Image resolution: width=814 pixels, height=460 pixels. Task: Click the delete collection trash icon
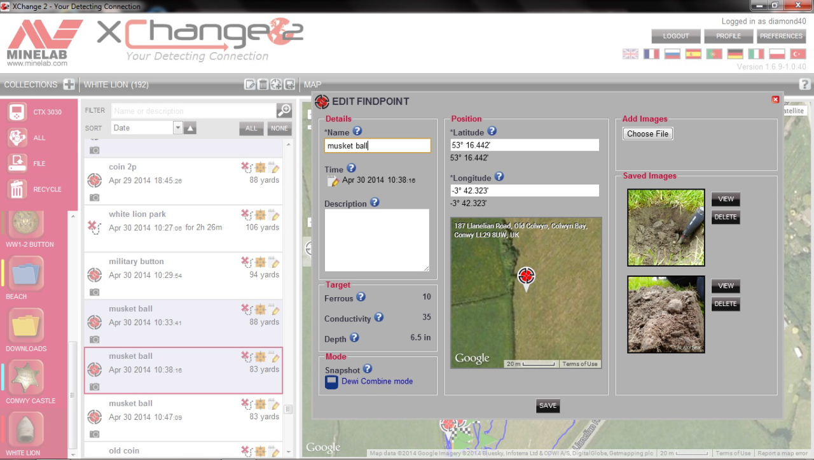[x=263, y=84]
